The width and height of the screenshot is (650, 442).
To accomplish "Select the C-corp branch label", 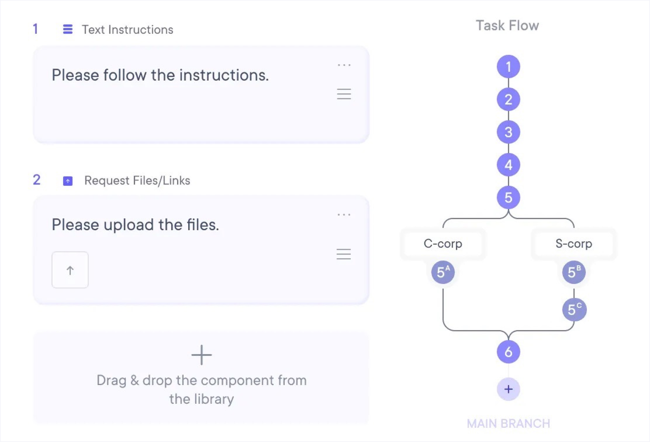I will point(443,244).
